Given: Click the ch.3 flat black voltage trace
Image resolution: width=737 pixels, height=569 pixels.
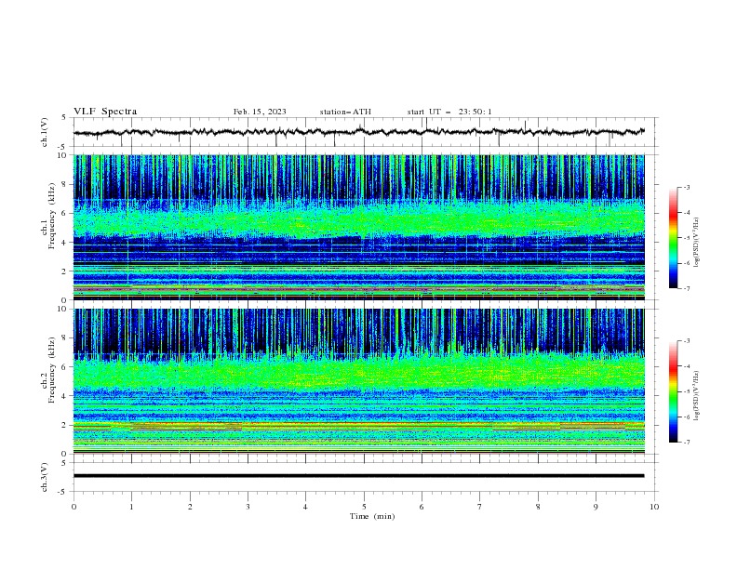Looking at the screenshot, I should point(358,476).
